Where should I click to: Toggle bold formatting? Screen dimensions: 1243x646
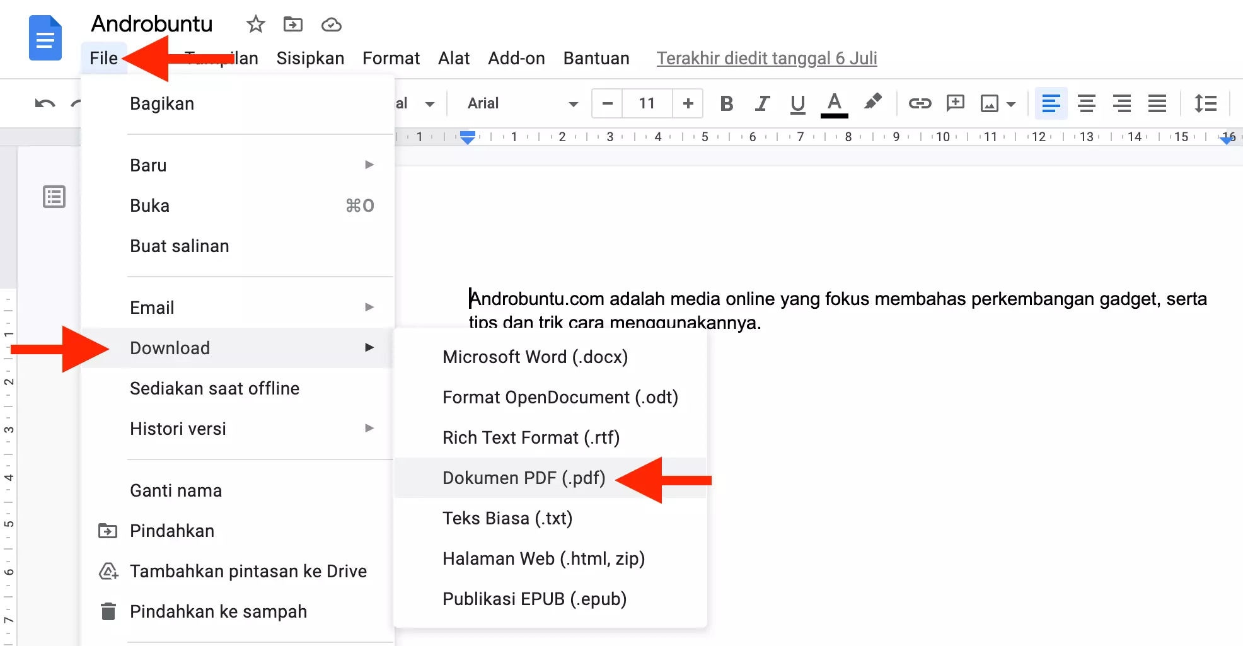pyautogui.click(x=726, y=103)
